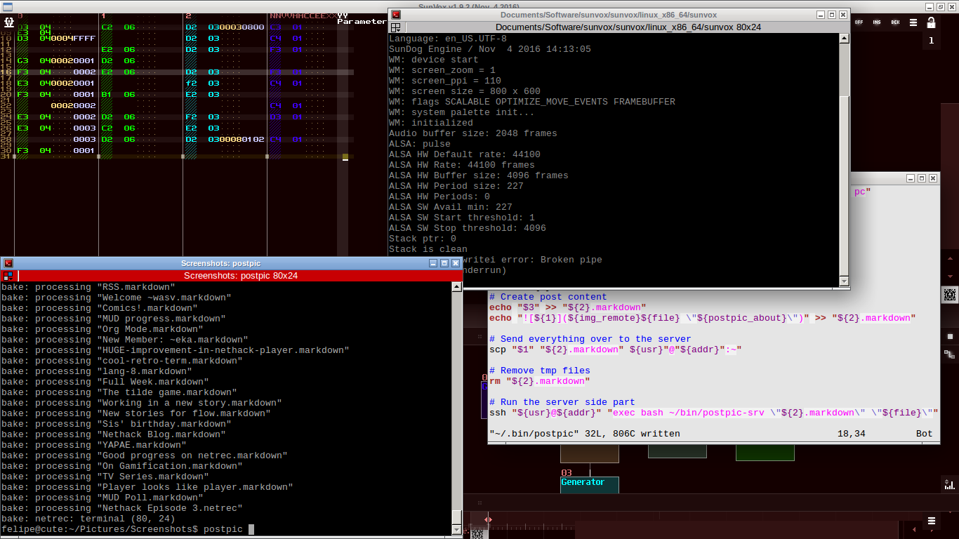Toggle the edit lock padlock icon

tap(932, 22)
